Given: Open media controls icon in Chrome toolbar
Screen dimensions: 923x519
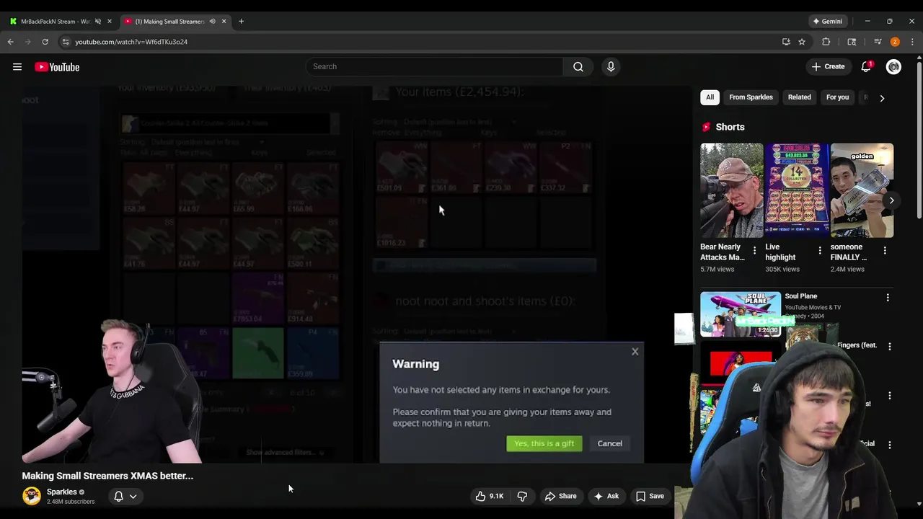Looking at the screenshot, I should pyautogui.click(x=878, y=42).
